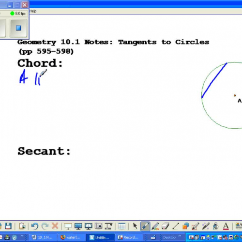Click the Paste clipboard icon
The height and width of the screenshot is (242, 242).
click(x=22, y=226)
